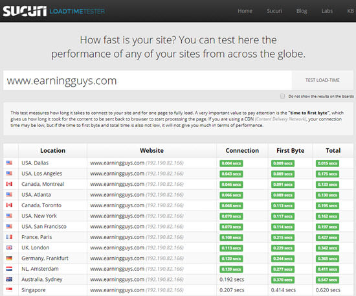The image size is (356, 296).
Task: Click Singapore's '0.620 secs' total value
Action: coord(328,290)
